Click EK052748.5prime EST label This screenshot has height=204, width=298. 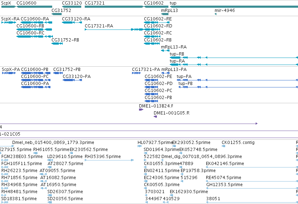coord(199,150)
